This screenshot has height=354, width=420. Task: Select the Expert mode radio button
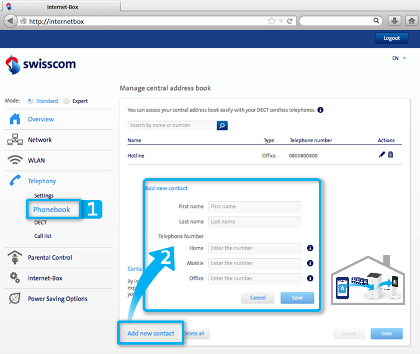tap(66, 101)
